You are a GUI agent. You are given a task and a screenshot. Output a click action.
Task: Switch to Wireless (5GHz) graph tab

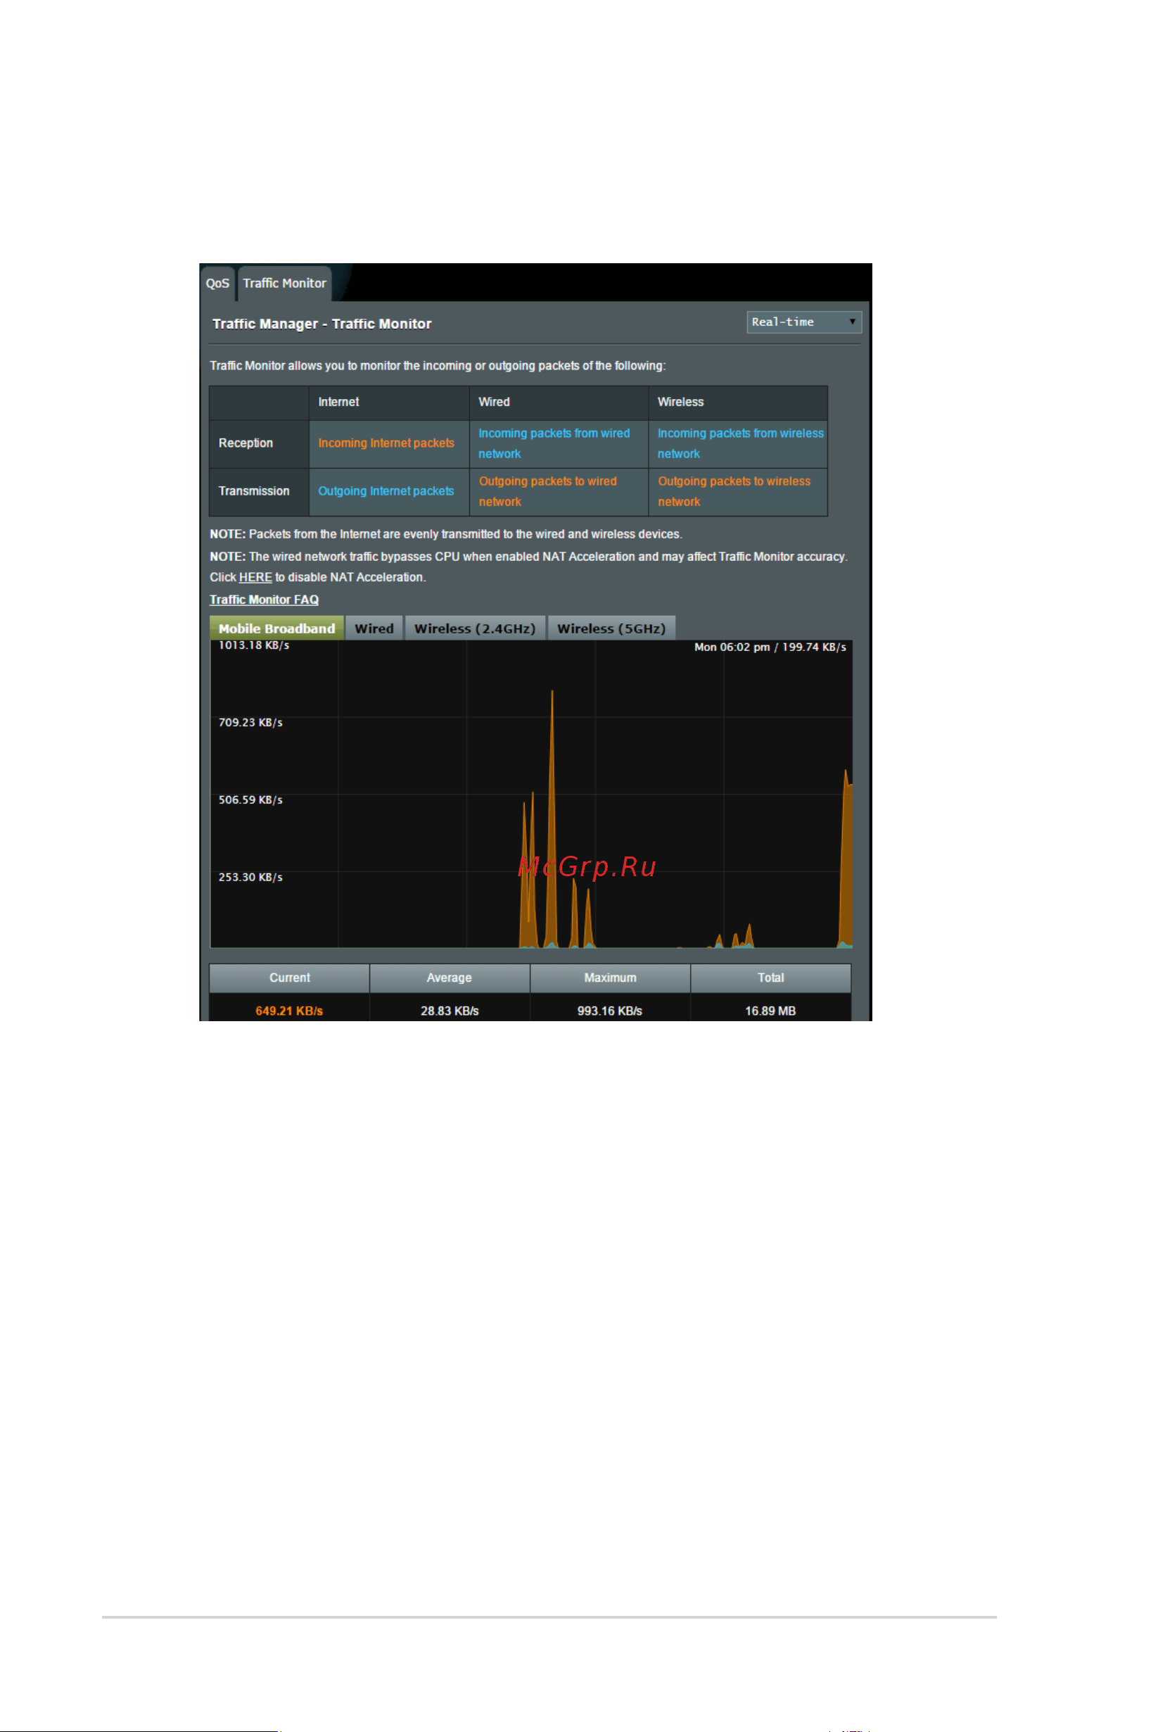pos(611,628)
